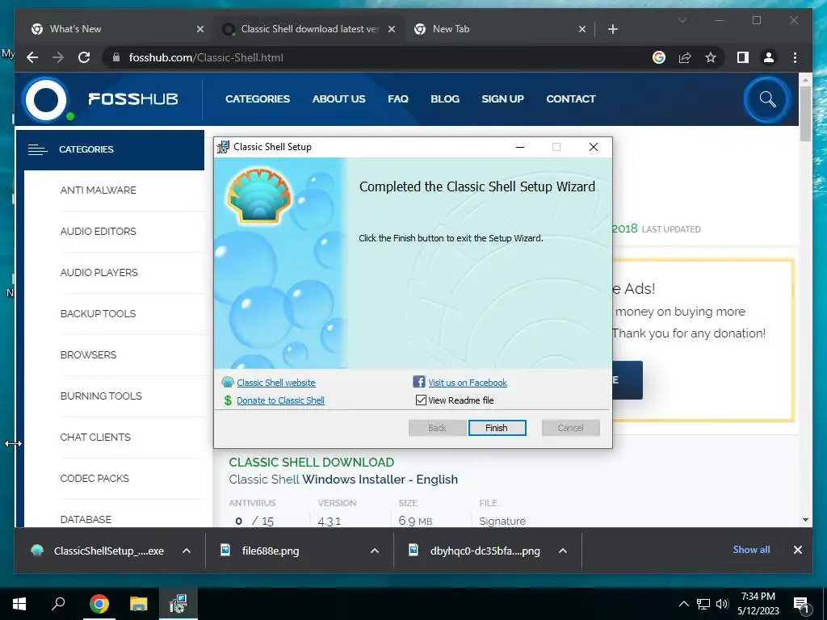Open CONTACT navigation item

tap(571, 99)
